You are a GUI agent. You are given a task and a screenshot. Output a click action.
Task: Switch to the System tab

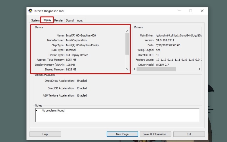click(x=35, y=20)
